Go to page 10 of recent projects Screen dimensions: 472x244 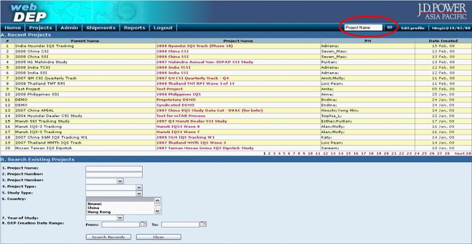(310, 154)
